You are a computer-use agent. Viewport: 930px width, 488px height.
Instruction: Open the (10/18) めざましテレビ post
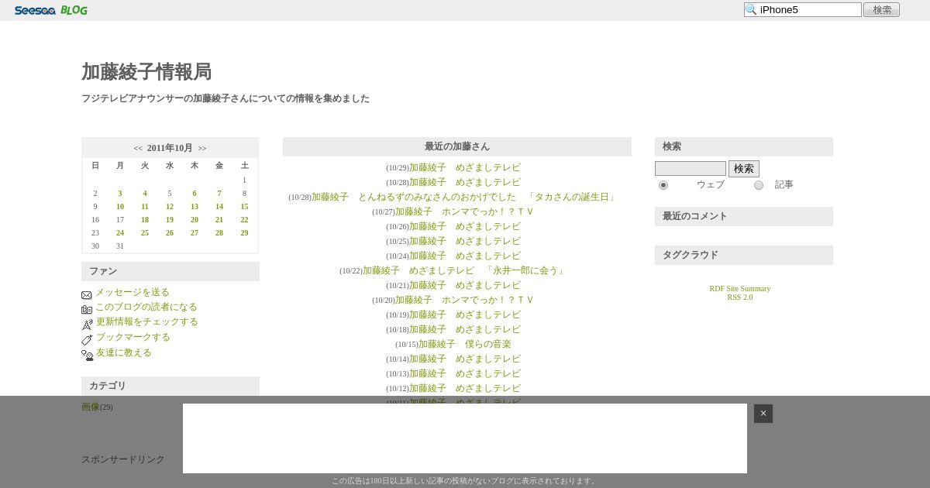[x=465, y=329]
